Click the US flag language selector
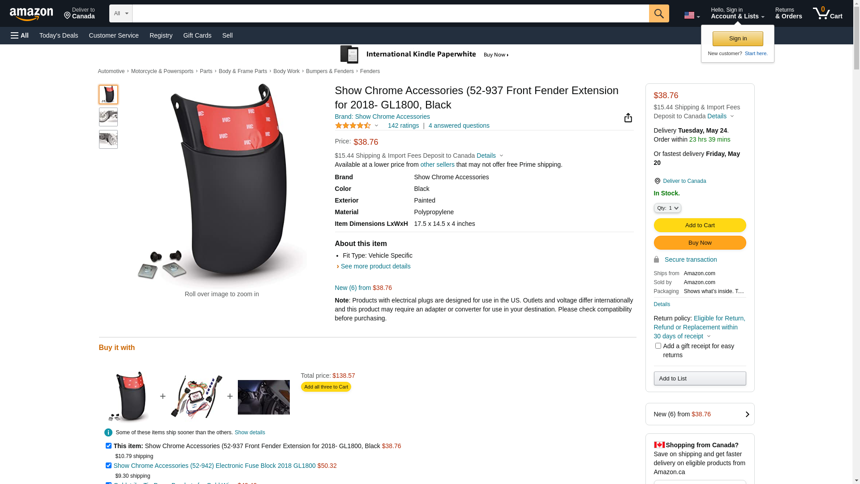 (x=692, y=15)
